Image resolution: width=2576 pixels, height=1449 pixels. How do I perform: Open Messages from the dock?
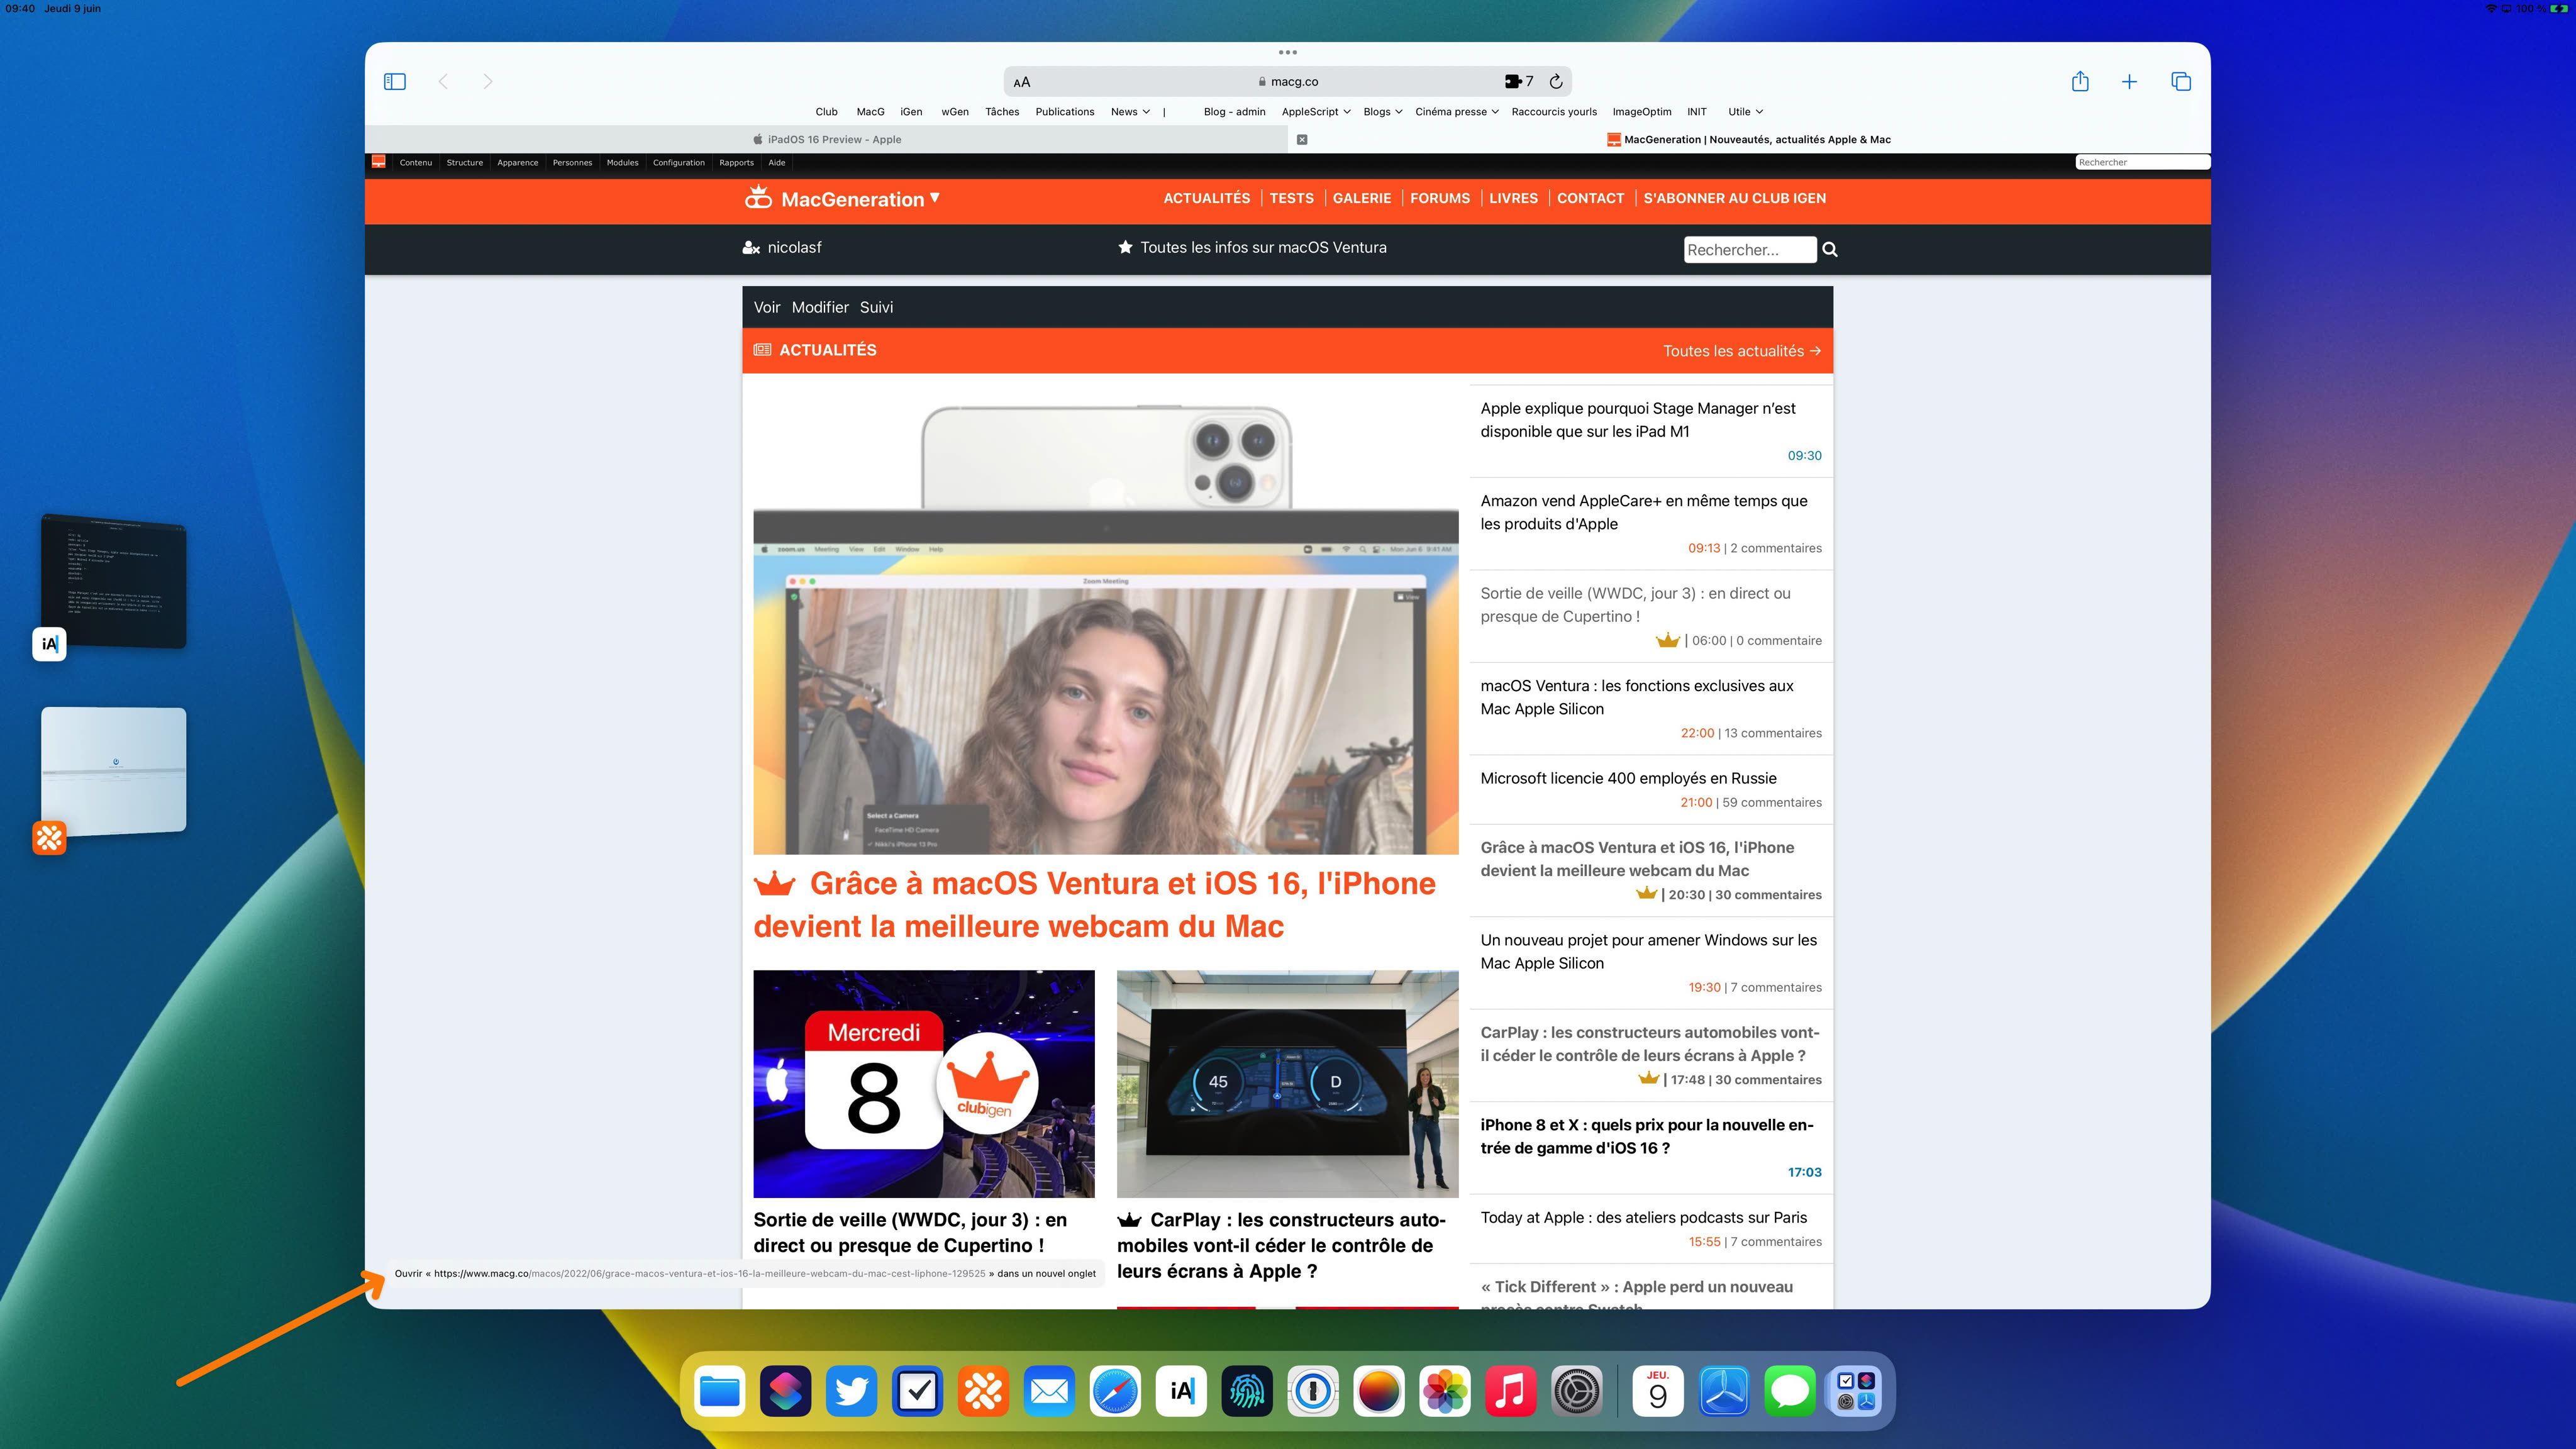point(1790,1391)
